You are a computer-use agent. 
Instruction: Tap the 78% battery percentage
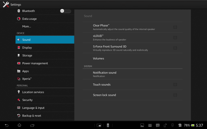[x=187, y=125]
